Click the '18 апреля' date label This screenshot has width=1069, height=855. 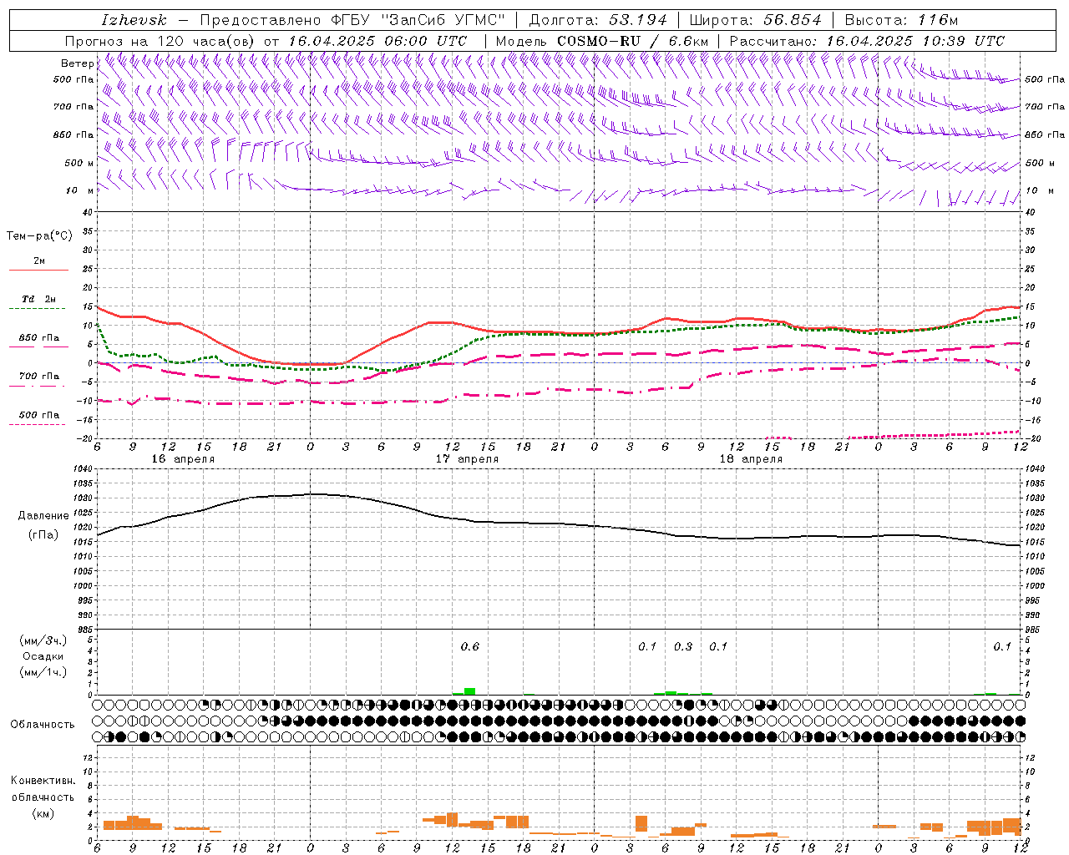click(751, 459)
